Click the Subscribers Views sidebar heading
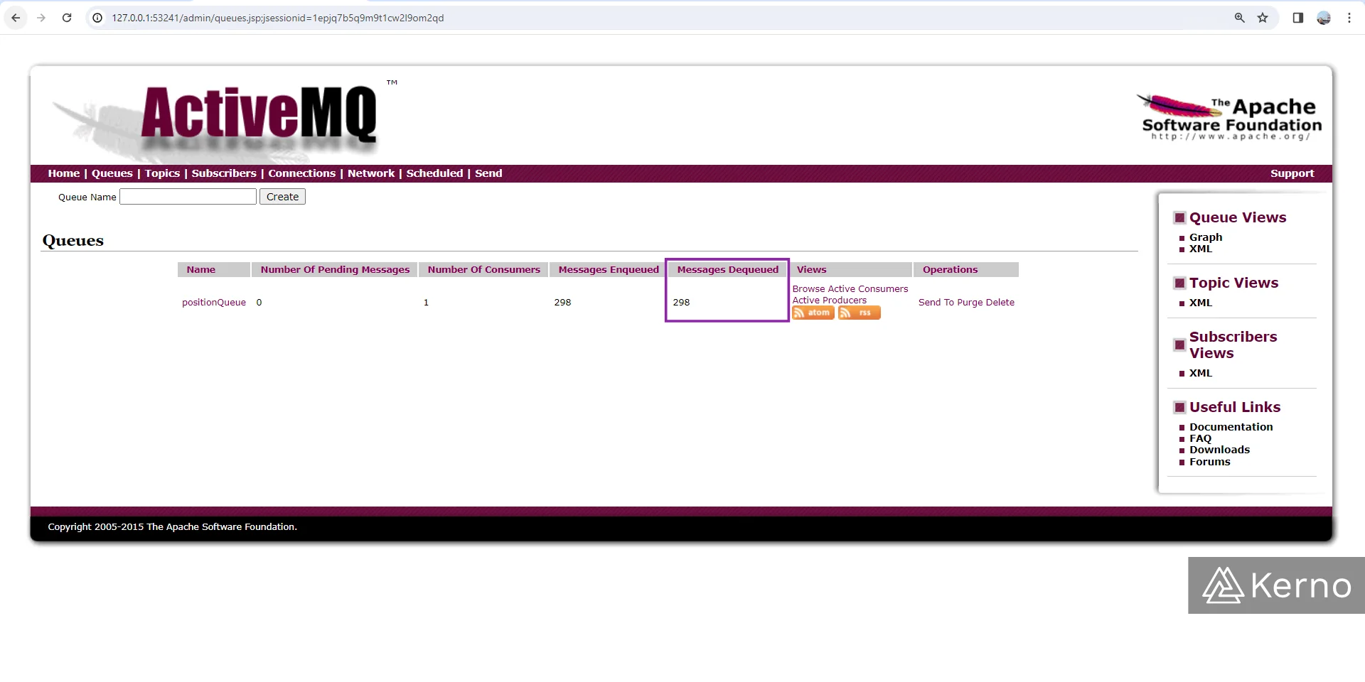Viewport: 1365px width, 682px height. pyautogui.click(x=1233, y=345)
